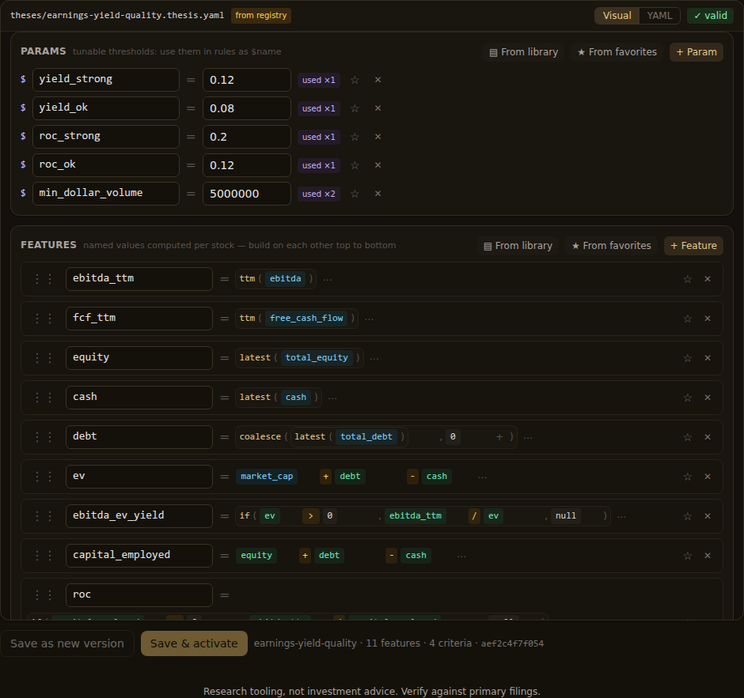Favorite the yield_ok param star
The width and height of the screenshot is (744, 698).
point(355,108)
